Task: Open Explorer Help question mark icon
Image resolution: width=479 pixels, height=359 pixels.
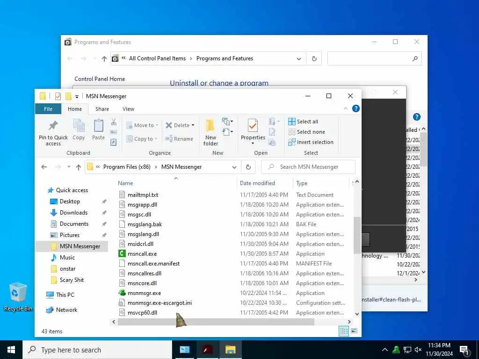Action: tap(356, 108)
